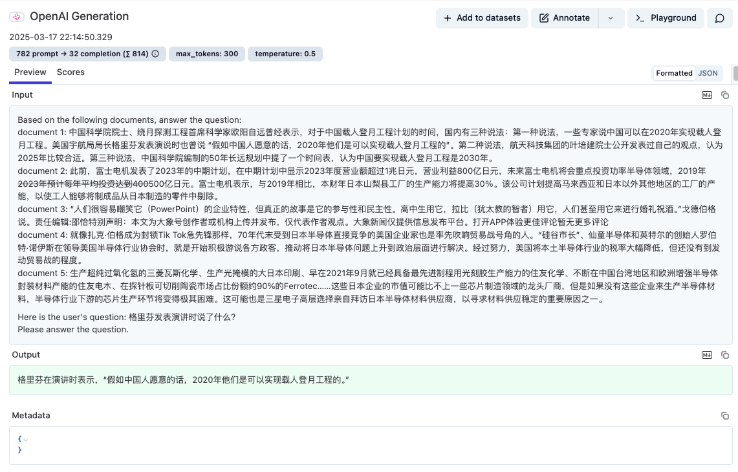This screenshot has width=738, height=472.
Task: Click the Add to datasets button
Action: 482,18
